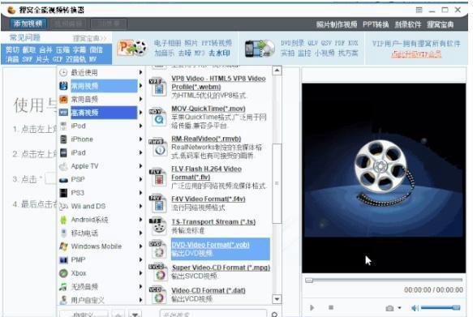Viewport: 473px width, 317px height.
Task: Expand the Xbox submenu arrow
Action: click(x=140, y=273)
